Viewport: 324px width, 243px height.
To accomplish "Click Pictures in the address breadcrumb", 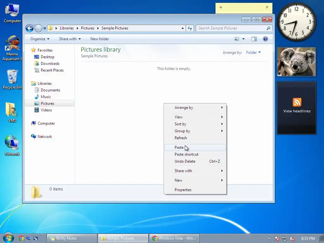I will 87,28.
